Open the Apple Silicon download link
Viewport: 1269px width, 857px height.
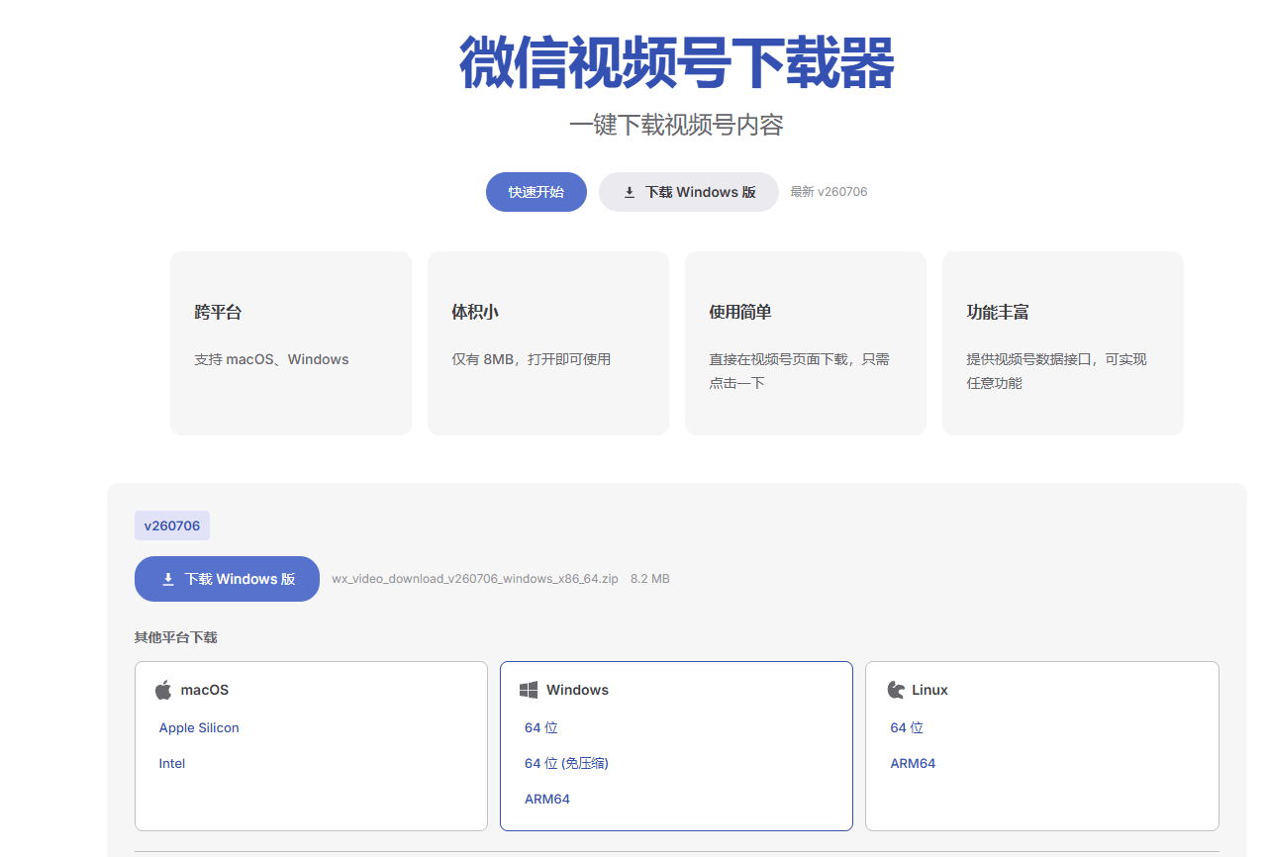(199, 727)
